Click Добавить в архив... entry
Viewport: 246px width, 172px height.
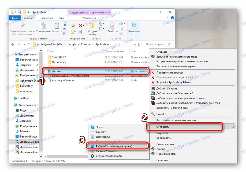pos(193,89)
